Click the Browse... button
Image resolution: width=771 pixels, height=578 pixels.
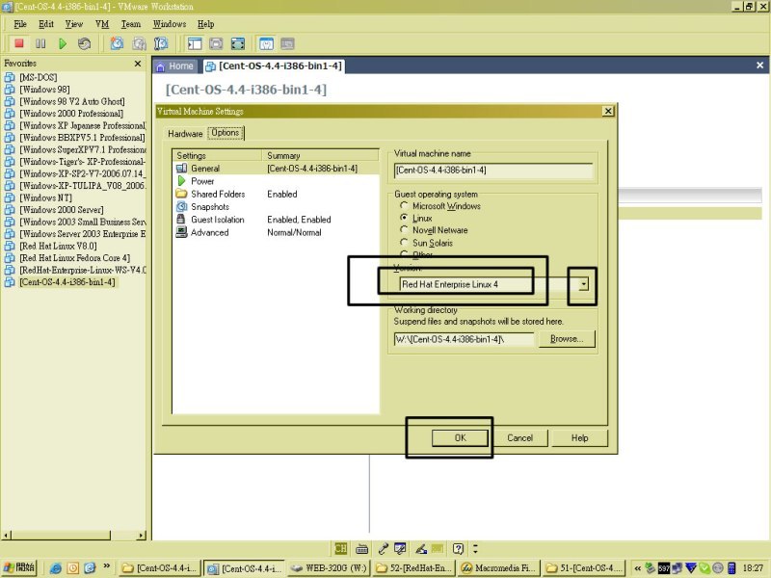[567, 339]
